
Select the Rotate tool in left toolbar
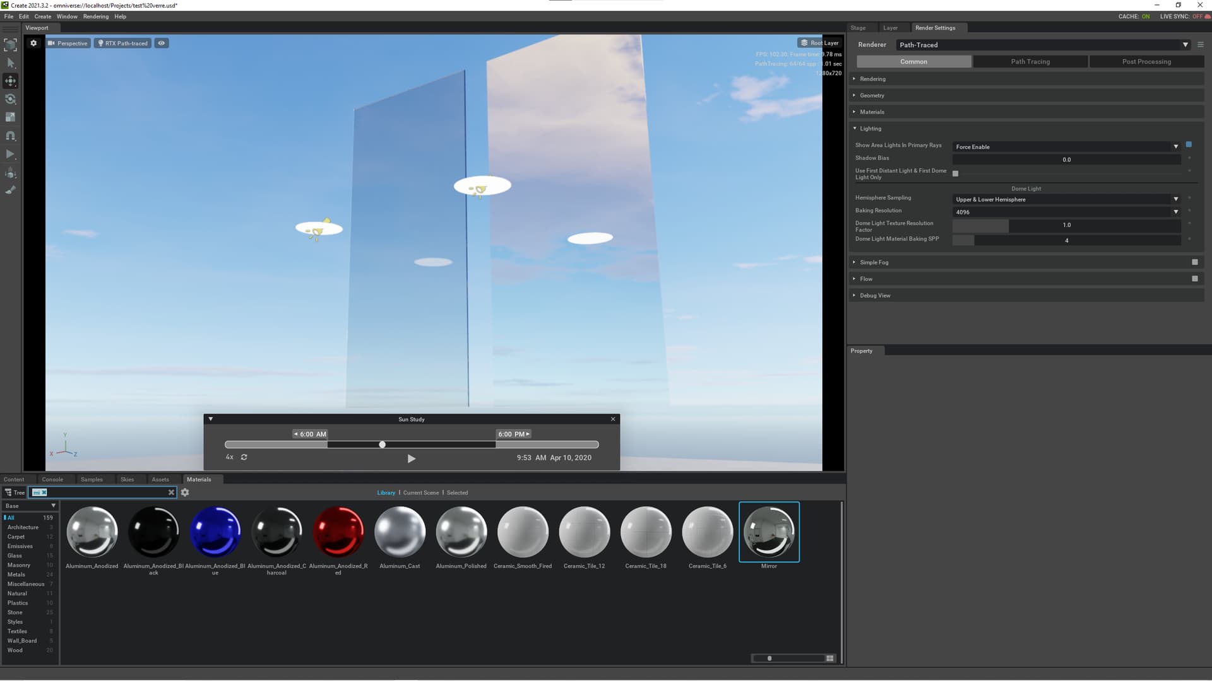[10, 99]
